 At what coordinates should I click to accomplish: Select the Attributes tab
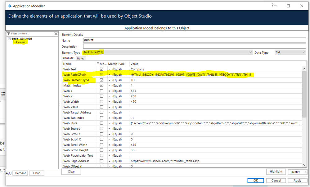(x=69, y=58)
